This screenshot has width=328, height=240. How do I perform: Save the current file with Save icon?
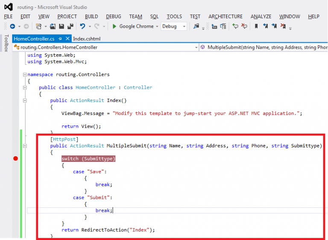point(61,26)
